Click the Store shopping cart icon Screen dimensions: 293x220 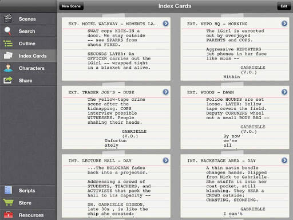(8, 202)
